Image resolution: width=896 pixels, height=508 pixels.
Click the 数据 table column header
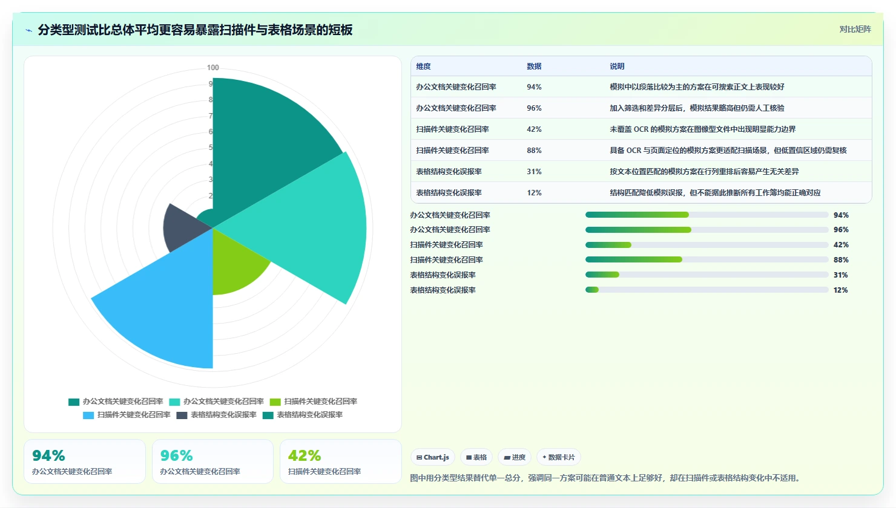(534, 67)
